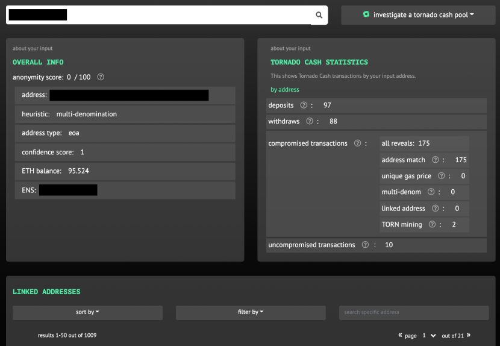
Task: Click the withdraws help icon
Action: (309, 121)
